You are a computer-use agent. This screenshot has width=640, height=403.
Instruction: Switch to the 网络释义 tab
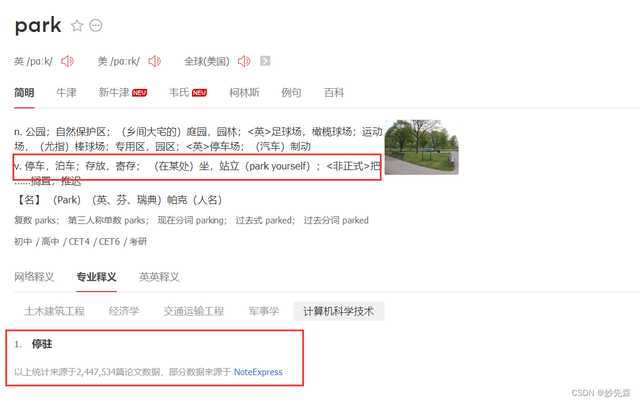click(34, 277)
